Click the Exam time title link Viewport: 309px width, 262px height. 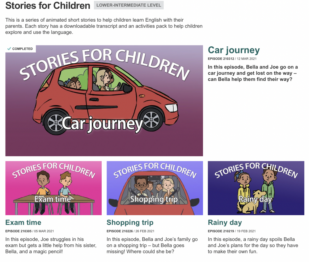pos(23,222)
